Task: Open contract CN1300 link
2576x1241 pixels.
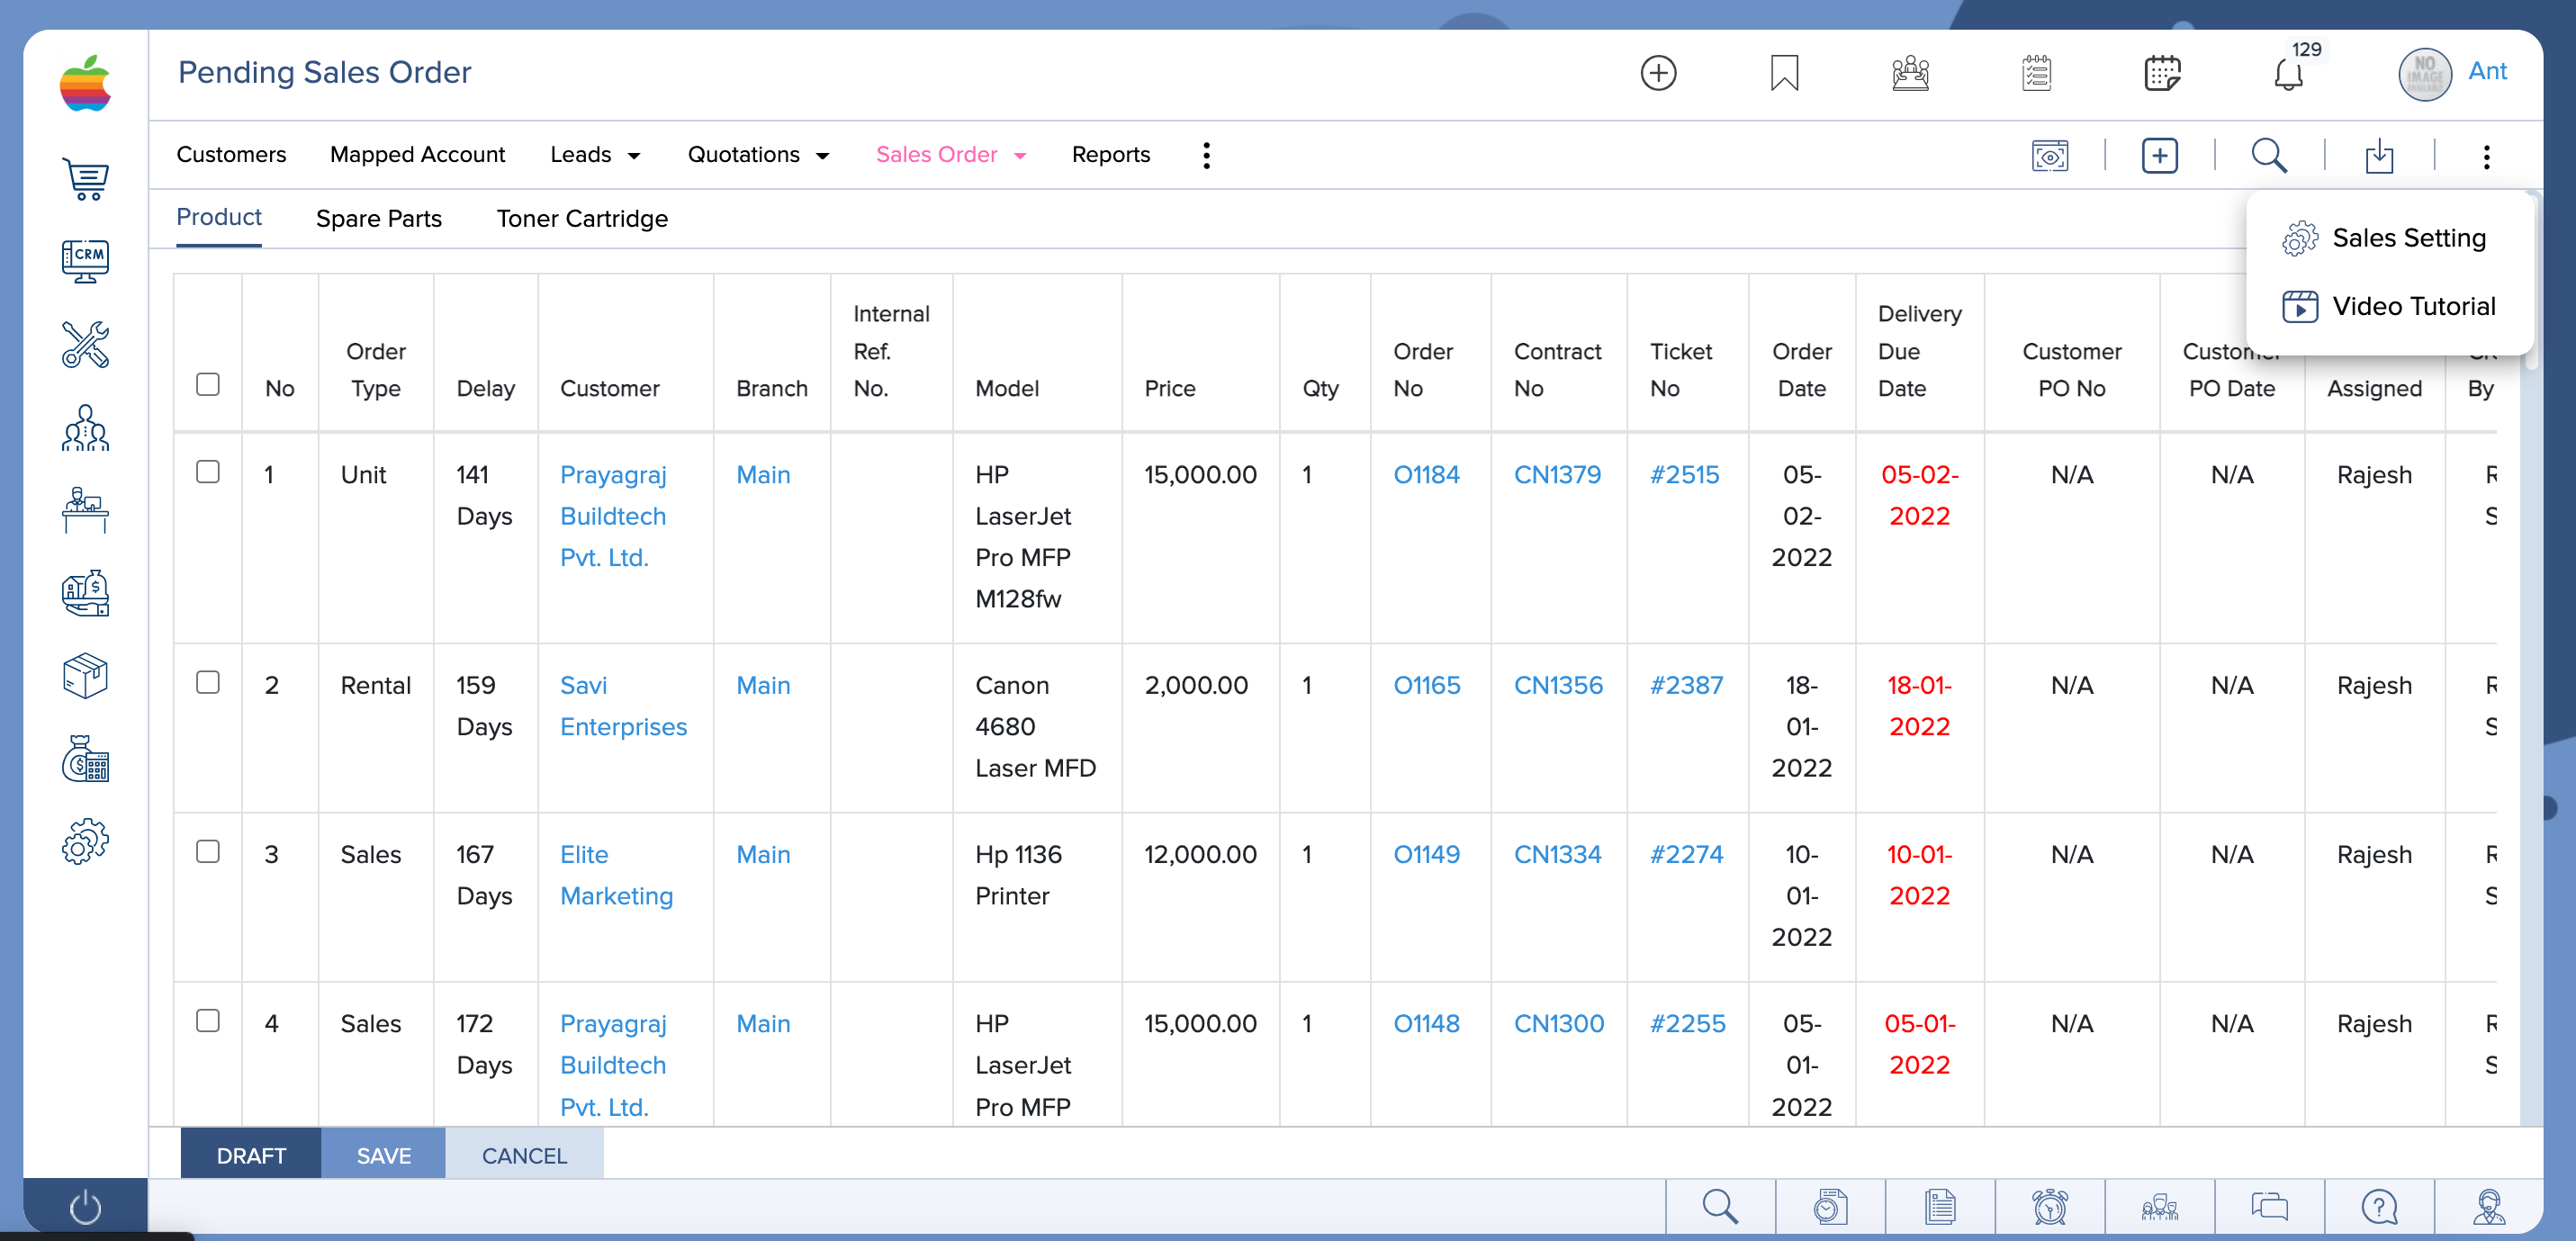Action: (1559, 1024)
